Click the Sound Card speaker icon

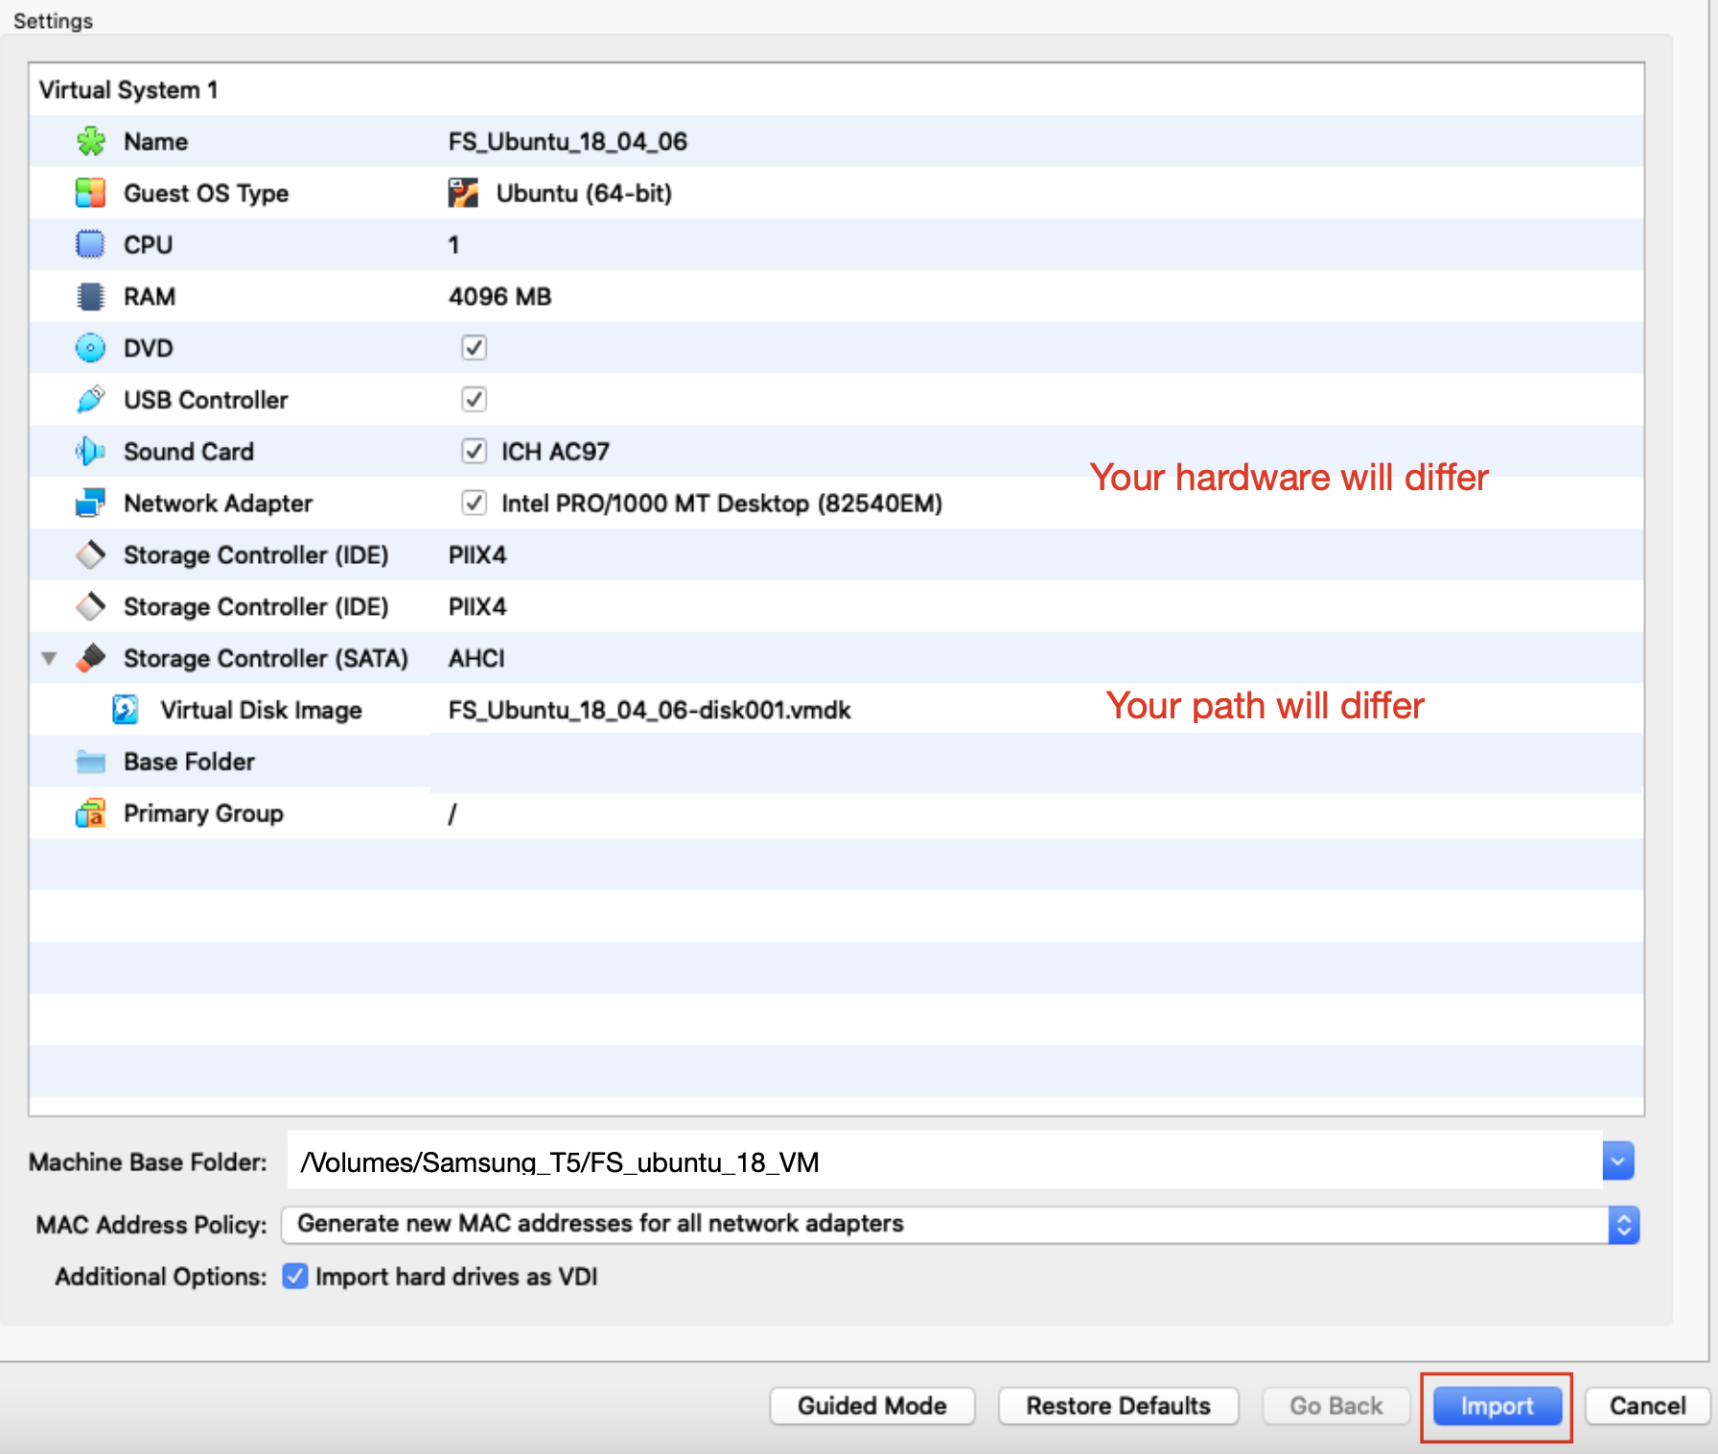pos(91,452)
